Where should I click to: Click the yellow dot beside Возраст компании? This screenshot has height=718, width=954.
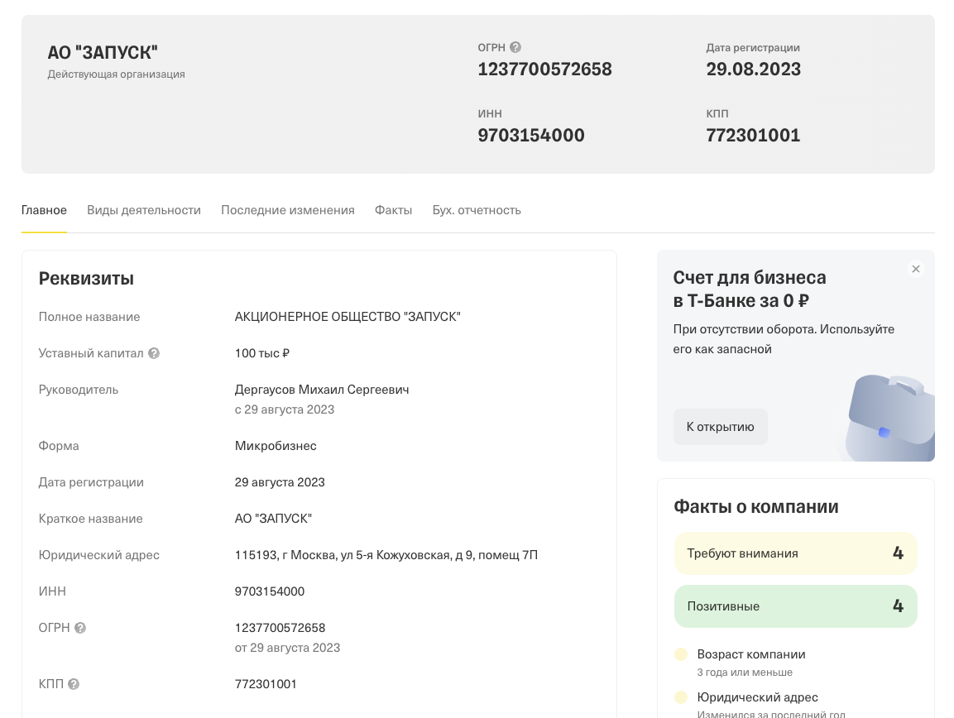click(x=681, y=654)
